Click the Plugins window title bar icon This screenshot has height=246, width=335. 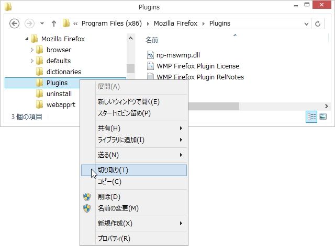[8, 7]
